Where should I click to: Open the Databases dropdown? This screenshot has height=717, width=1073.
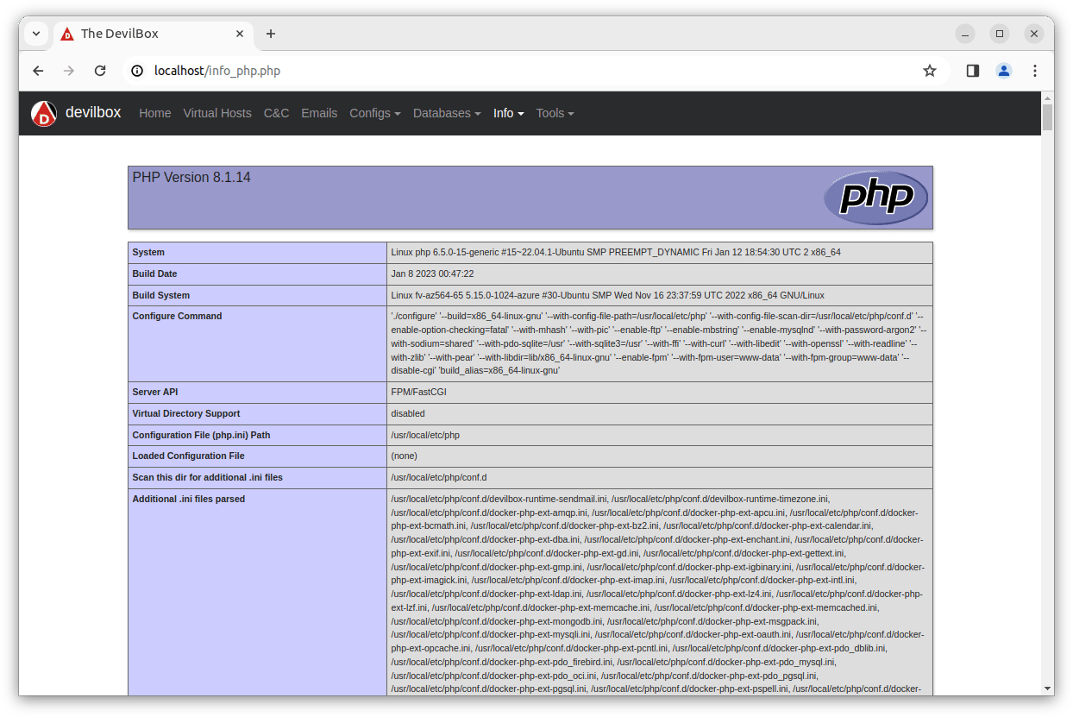[x=447, y=113]
